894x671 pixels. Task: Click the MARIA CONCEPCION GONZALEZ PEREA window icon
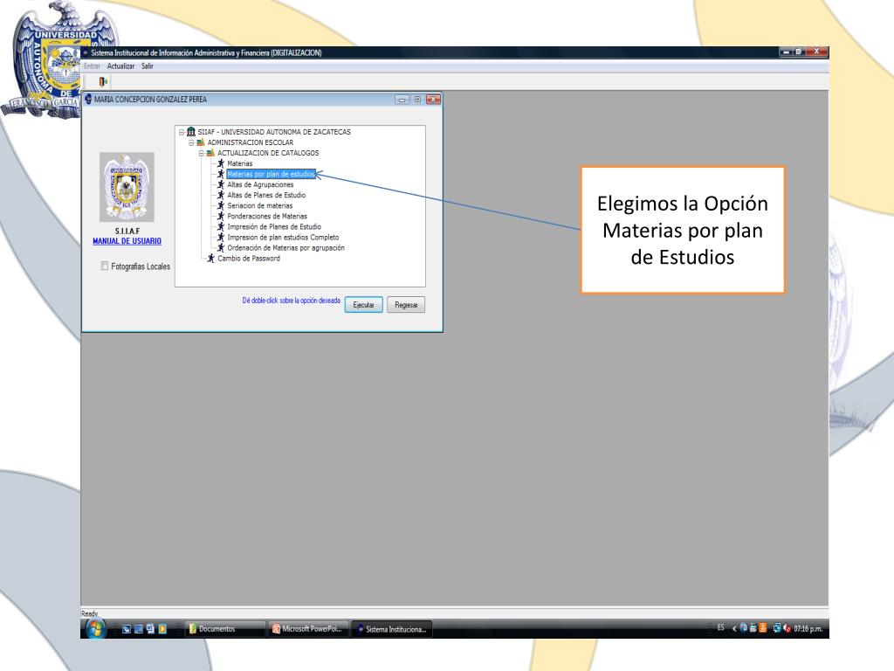click(x=88, y=100)
